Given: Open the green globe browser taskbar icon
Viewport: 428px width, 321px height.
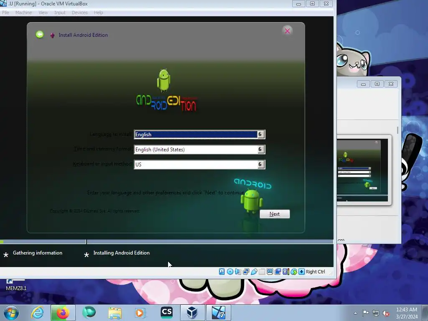Looking at the screenshot, I should [x=89, y=313].
